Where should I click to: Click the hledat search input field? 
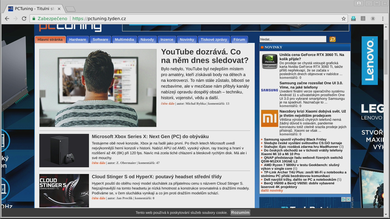[x=293, y=39]
